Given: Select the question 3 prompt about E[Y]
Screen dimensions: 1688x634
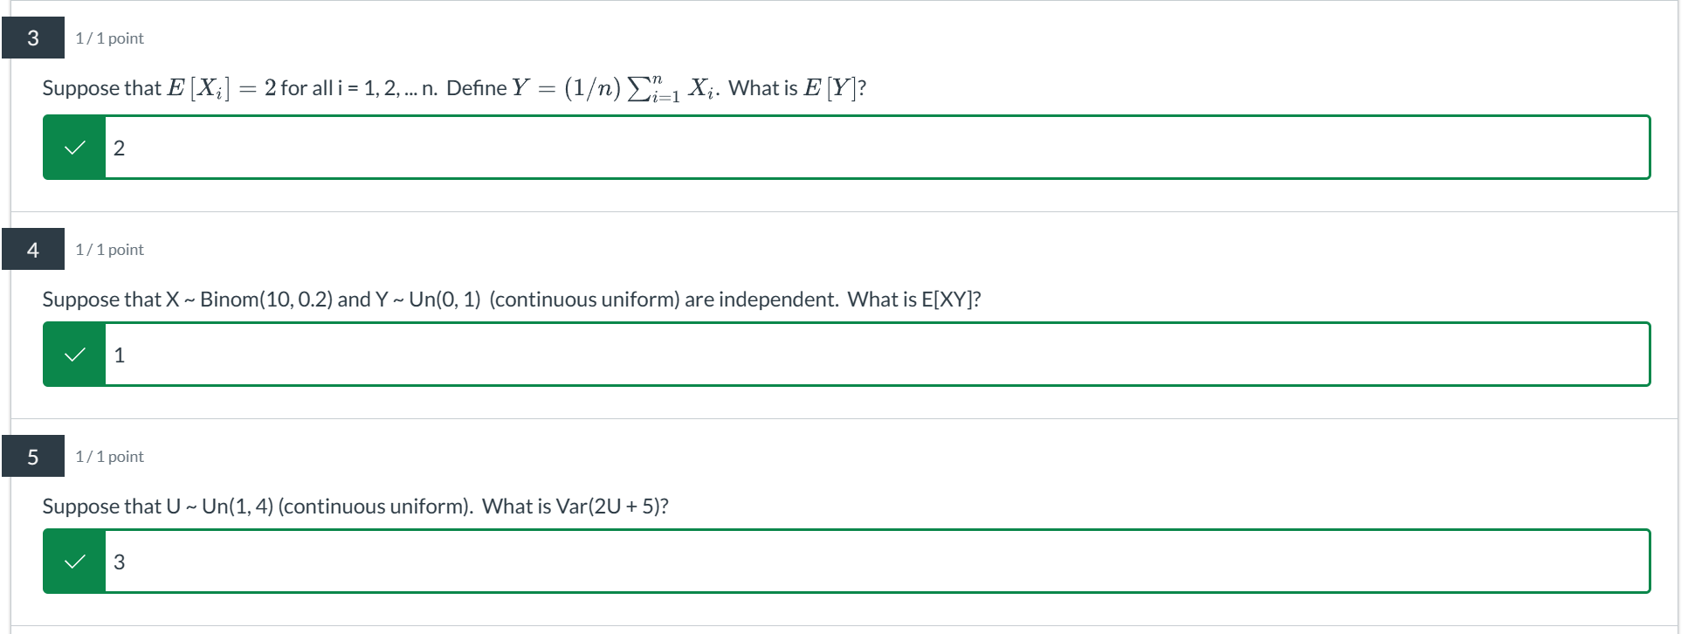Looking at the screenshot, I should 453,87.
